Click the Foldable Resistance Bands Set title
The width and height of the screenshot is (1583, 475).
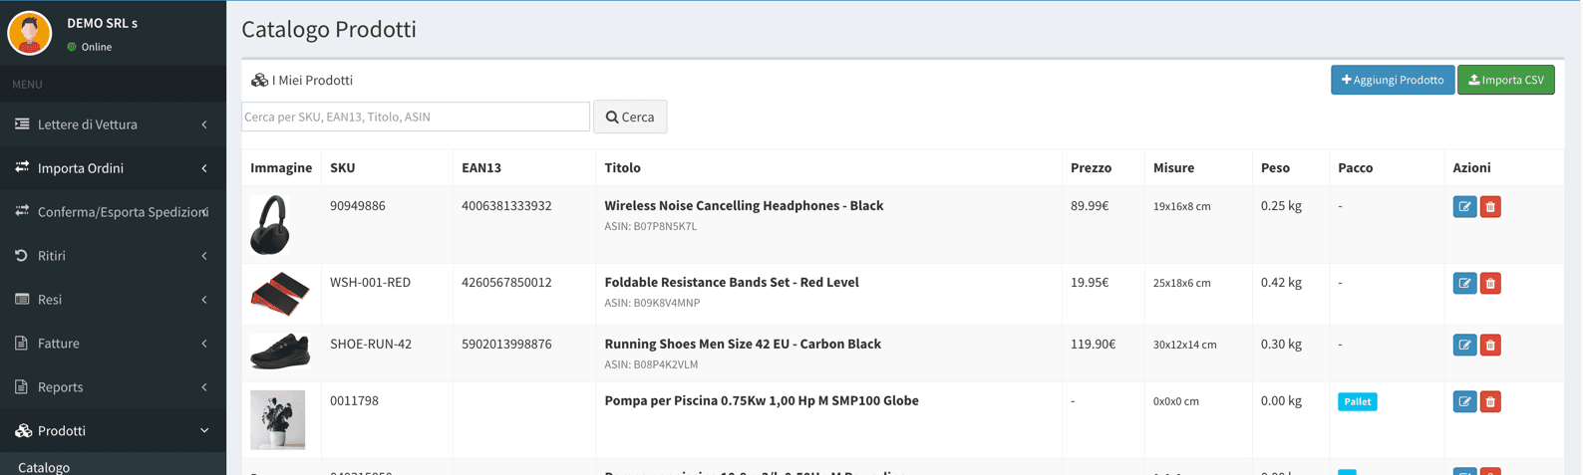(x=732, y=282)
